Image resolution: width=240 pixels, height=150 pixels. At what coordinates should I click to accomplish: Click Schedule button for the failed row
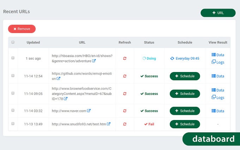pos(185,124)
